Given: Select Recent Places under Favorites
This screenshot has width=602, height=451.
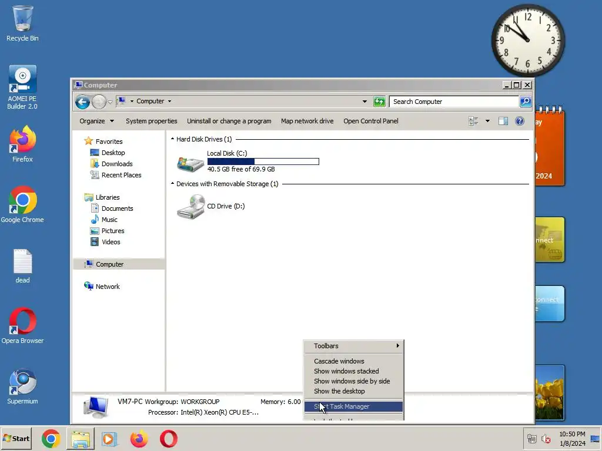Looking at the screenshot, I should (x=121, y=175).
